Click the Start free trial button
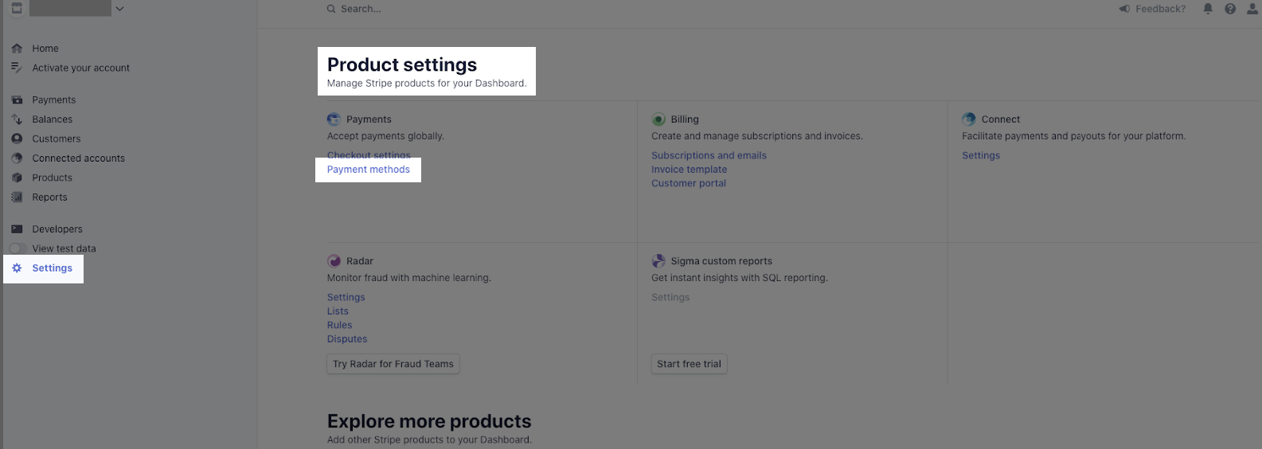 (690, 364)
